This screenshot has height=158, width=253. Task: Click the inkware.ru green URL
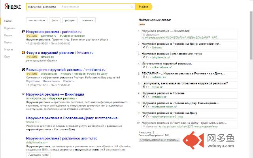pos(47,57)
